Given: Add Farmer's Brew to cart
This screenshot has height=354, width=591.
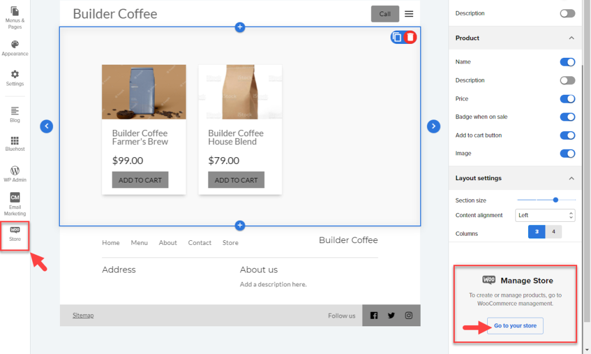Looking at the screenshot, I should click(140, 180).
